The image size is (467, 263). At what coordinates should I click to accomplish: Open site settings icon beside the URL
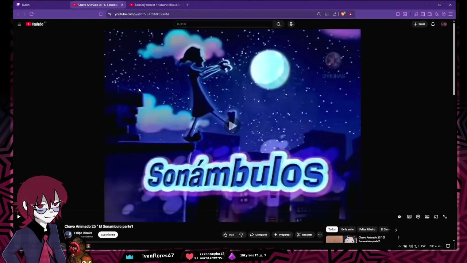coord(109,14)
